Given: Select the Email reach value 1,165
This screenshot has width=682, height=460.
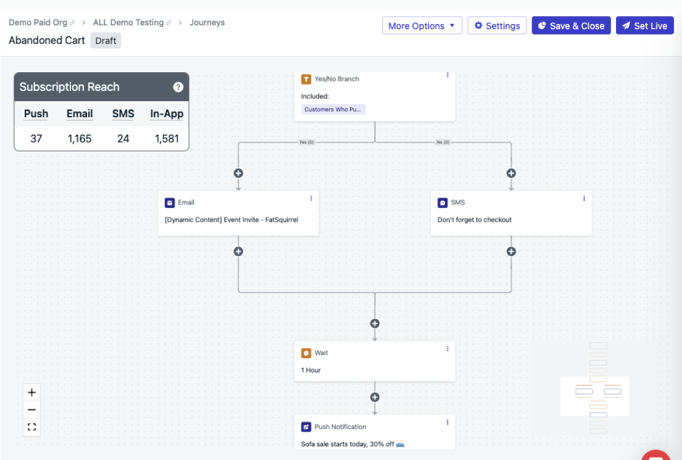Looking at the screenshot, I should click(80, 138).
